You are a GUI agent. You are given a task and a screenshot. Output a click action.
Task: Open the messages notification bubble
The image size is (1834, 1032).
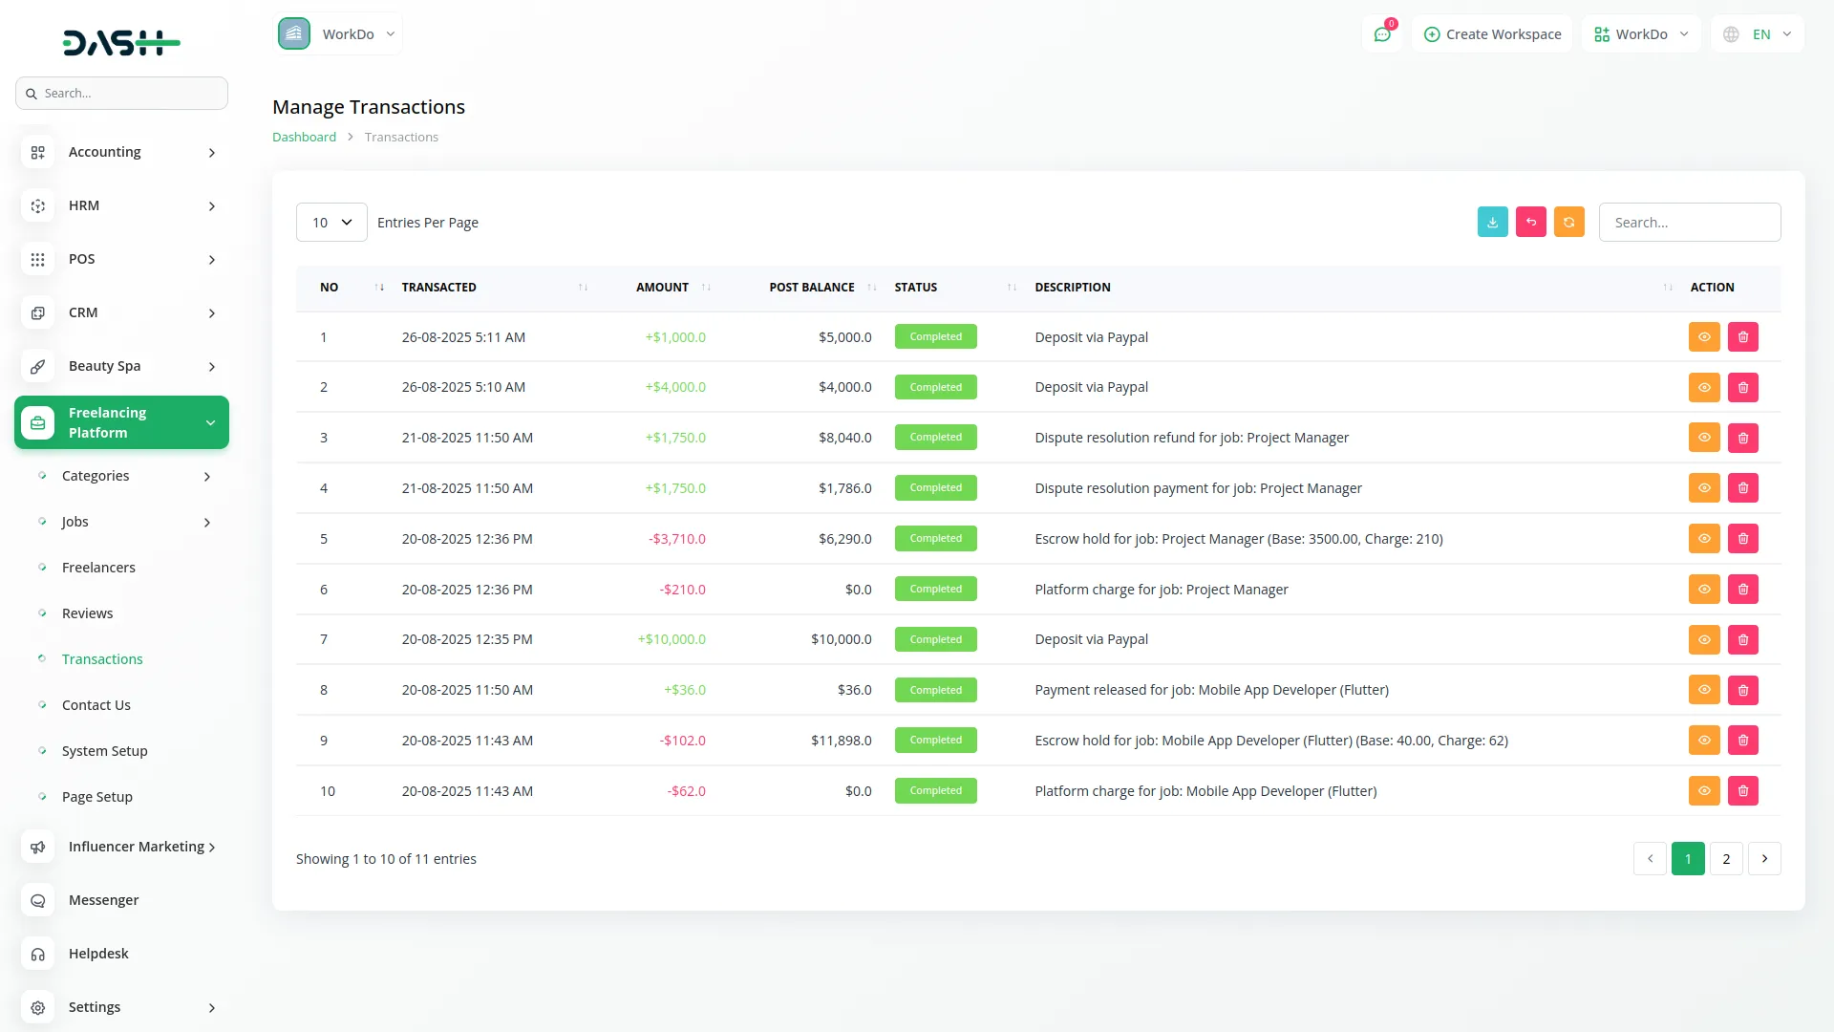(1382, 33)
